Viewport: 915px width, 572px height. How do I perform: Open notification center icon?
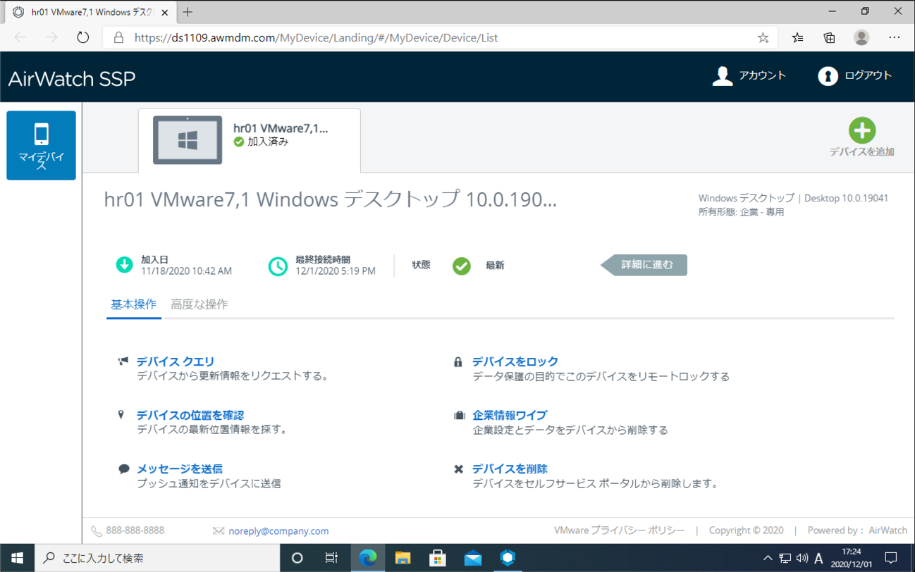[x=891, y=559]
